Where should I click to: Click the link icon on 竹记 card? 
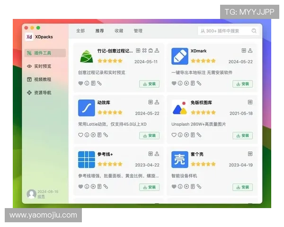(99, 83)
